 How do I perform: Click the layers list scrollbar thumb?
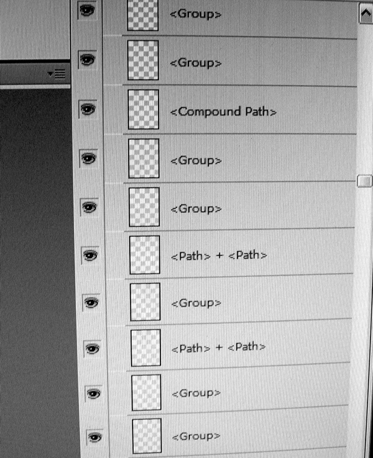pyautogui.click(x=364, y=181)
